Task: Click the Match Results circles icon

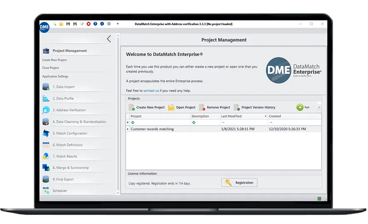Action: point(46,156)
